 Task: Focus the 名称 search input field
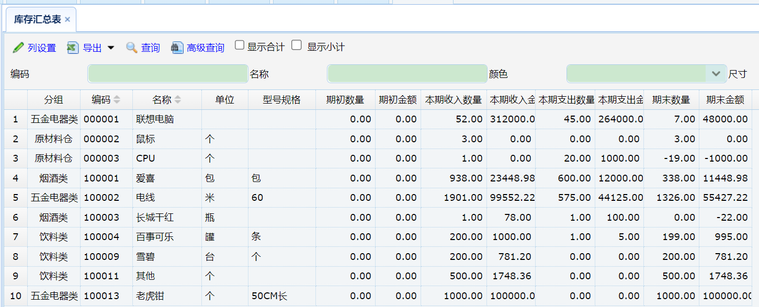click(407, 74)
